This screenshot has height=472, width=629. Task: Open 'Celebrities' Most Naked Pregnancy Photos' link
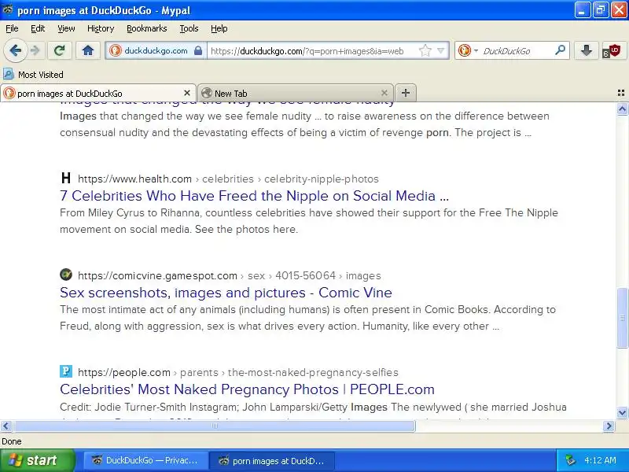click(x=247, y=389)
